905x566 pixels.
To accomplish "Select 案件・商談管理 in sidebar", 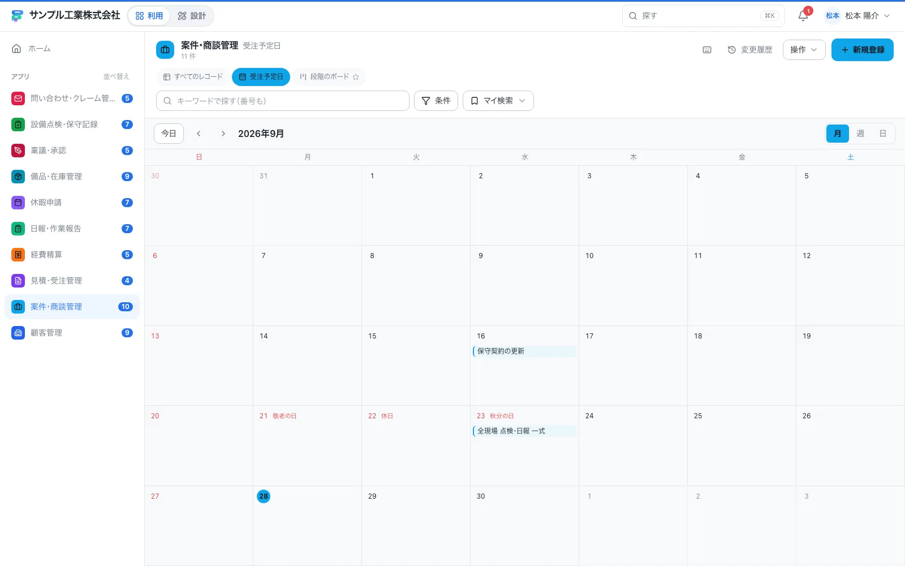I will pyautogui.click(x=72, y=307).
